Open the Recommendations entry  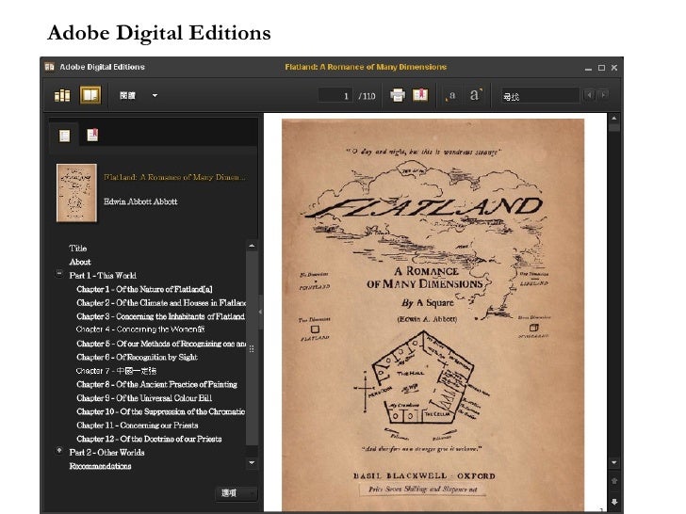pos(100,466)
